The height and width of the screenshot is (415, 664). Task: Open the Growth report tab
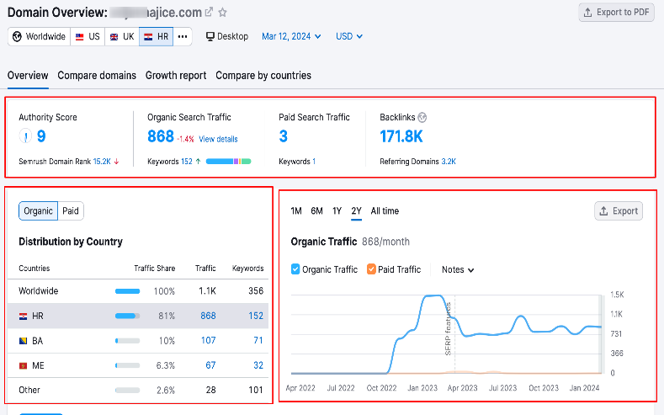pos(176,76)
